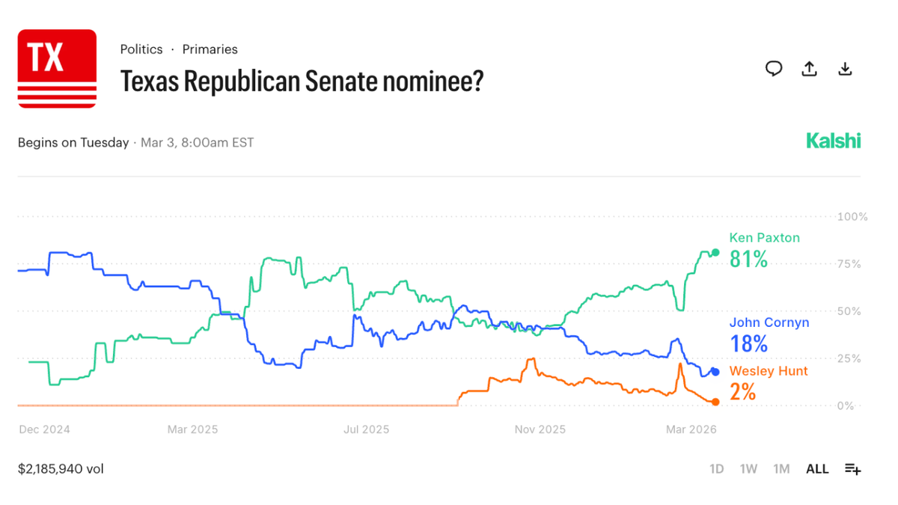898x505 pixels.
Task: Select the ALL timeframe tab
Action: click(817, 468)
